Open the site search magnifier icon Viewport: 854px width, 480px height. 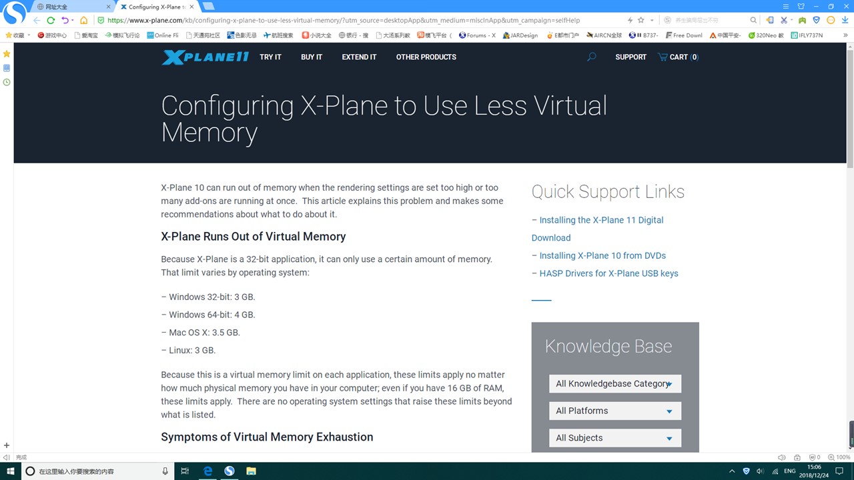click(591, 57)
